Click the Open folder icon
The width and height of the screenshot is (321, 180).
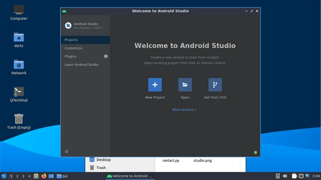[x=185, y=85]
